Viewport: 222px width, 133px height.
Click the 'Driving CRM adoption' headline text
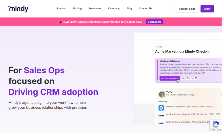[x=53, y=92]
